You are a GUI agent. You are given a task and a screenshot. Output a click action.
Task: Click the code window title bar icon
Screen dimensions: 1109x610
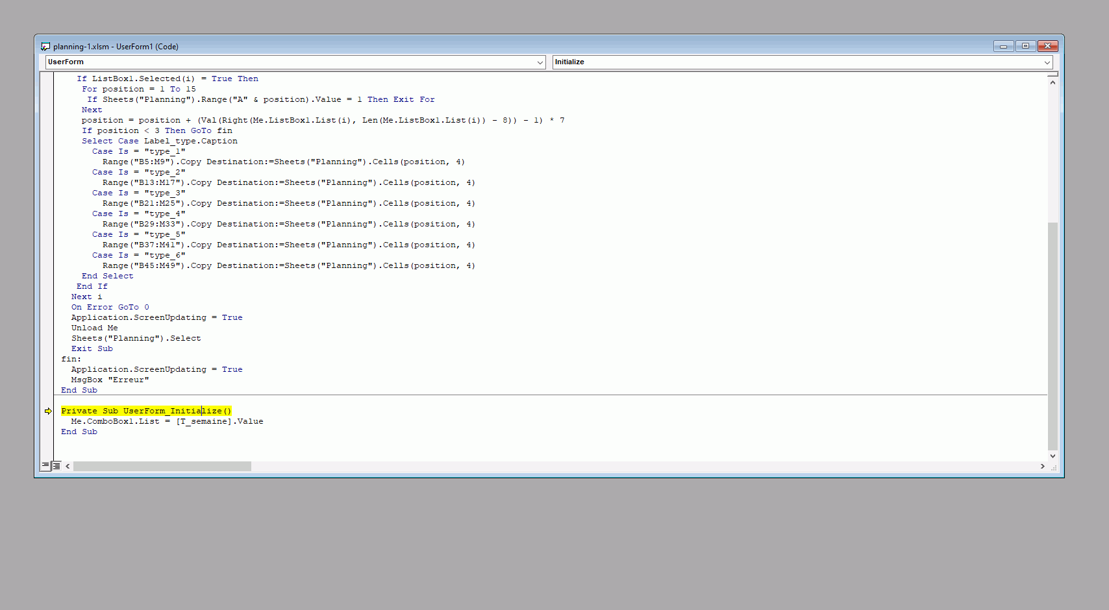[x=45, y=47]
